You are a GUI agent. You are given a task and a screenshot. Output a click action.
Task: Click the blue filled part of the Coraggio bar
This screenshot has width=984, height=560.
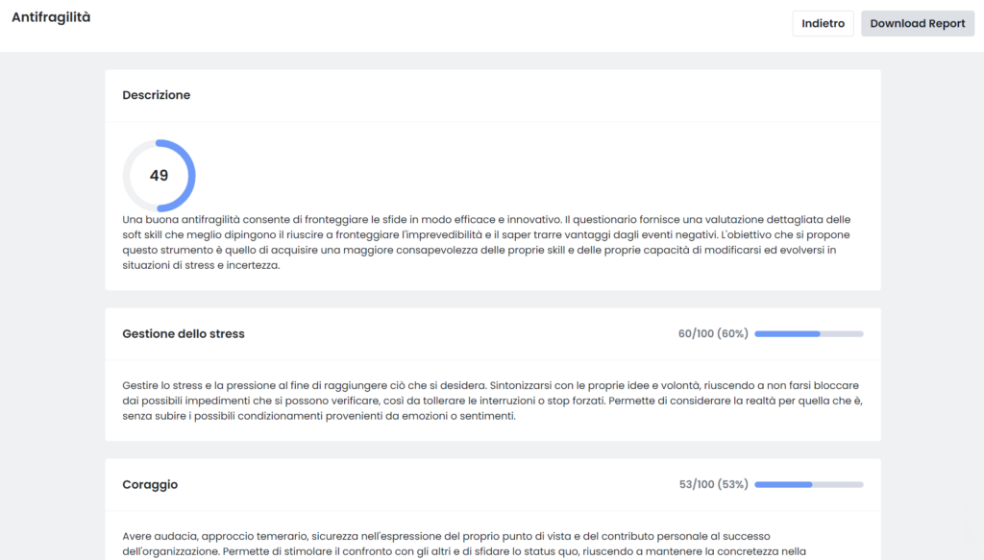[x=783, y=484]
